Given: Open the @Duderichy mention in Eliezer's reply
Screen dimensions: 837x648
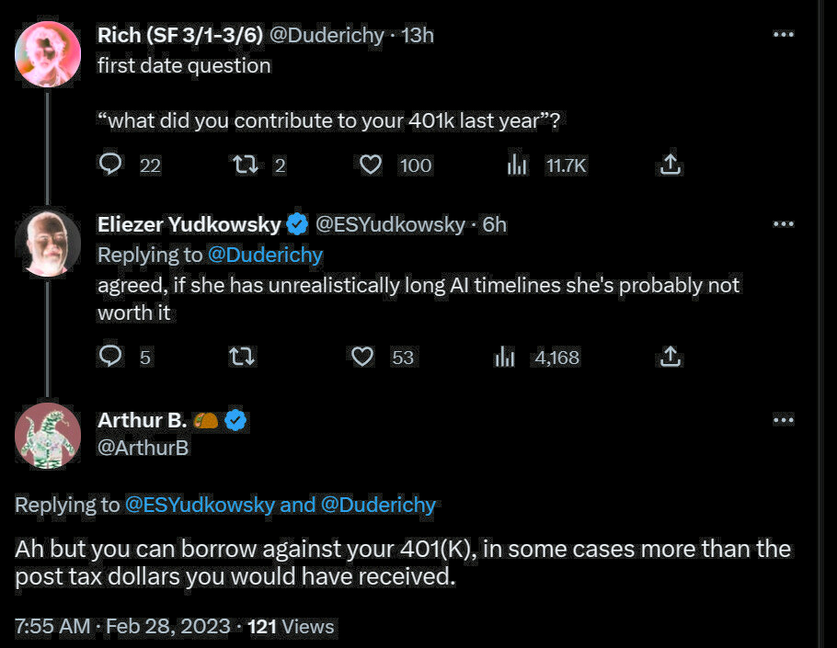Looking at the screenshot, I should click(x=265, y=255).
